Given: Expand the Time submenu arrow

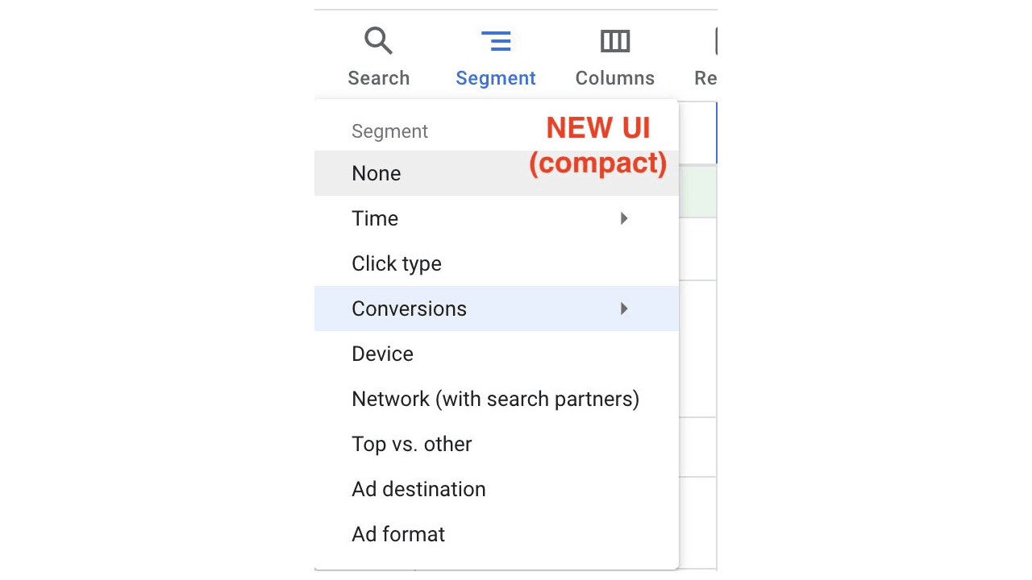Looking at the screenshot, I should point(624,218).
